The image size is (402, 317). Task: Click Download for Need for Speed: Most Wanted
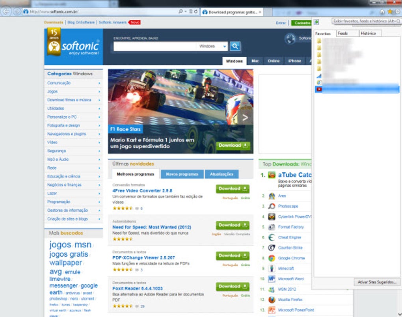(x=233, y=225)
